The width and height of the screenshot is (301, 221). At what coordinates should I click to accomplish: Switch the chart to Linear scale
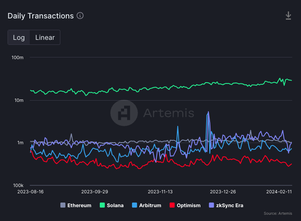(45, 37)
